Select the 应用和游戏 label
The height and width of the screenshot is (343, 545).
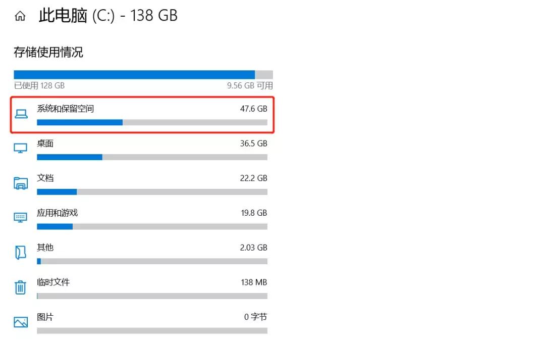click(57, 213)
